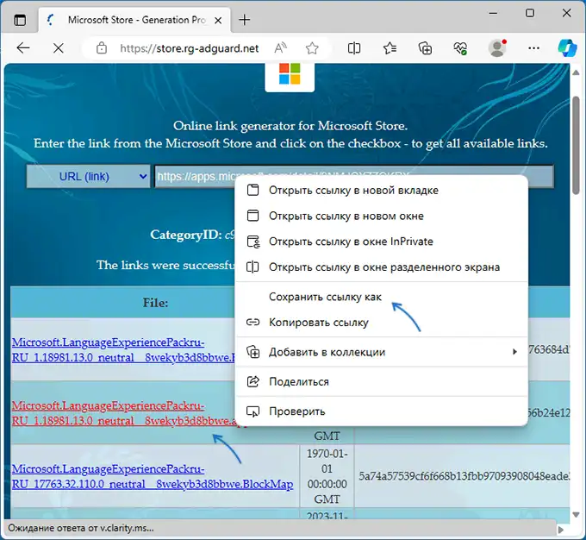The width and height of the screenshot is (586, 540).
Task: Select Открыть ссылку в новом окне
Action: 382,216
